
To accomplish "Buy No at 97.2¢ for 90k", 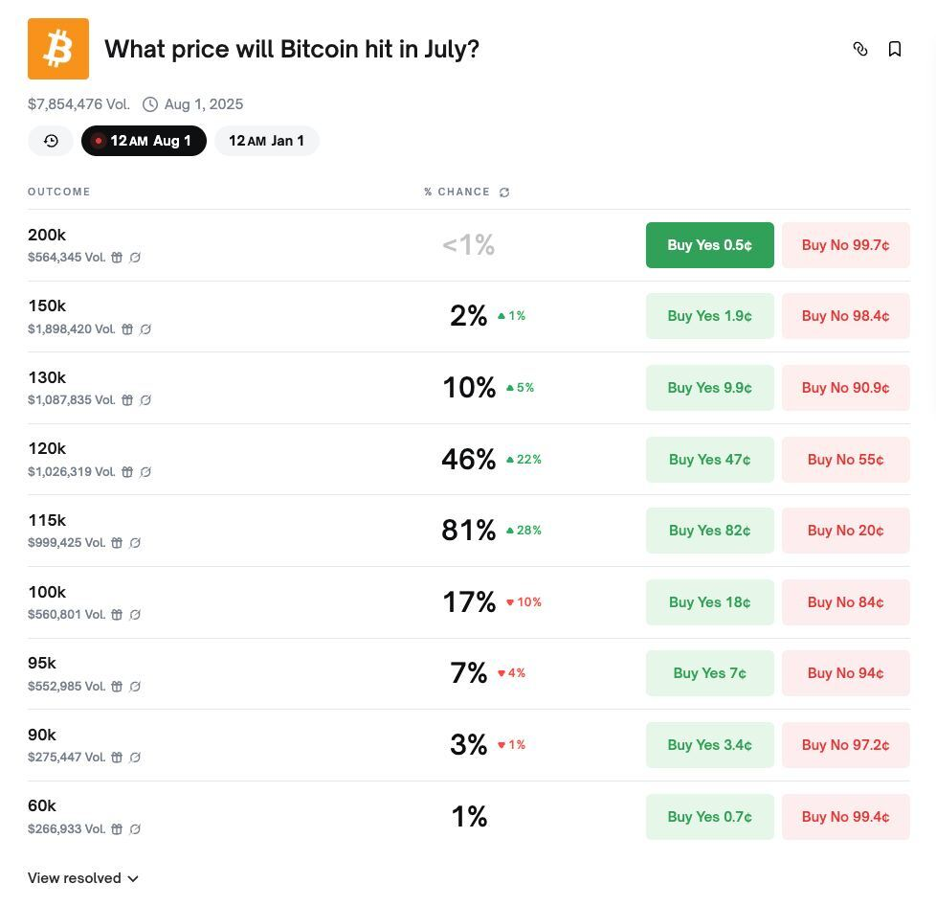I will pos(845,745).
